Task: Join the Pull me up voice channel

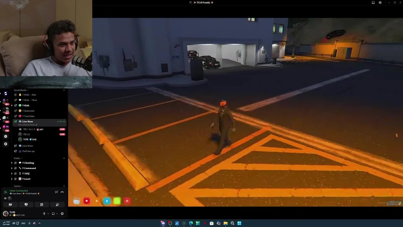Action: pyautogui.click(x=39, y=151)
